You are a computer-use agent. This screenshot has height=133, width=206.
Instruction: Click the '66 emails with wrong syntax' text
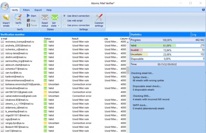[148, 80]
